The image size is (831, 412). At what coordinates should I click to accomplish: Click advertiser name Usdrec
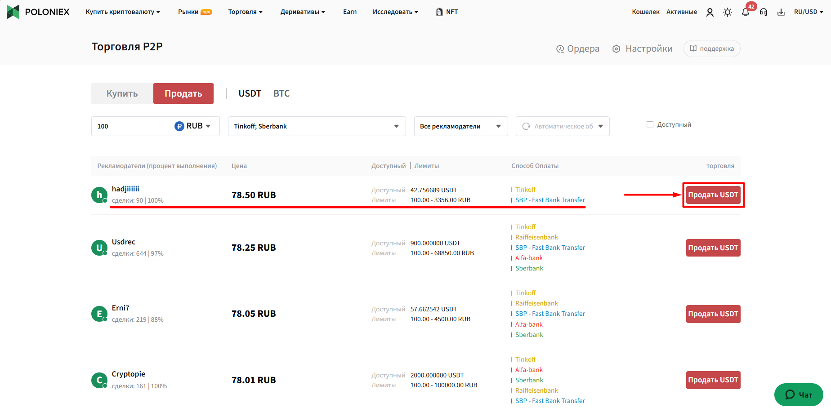point(124,242)
